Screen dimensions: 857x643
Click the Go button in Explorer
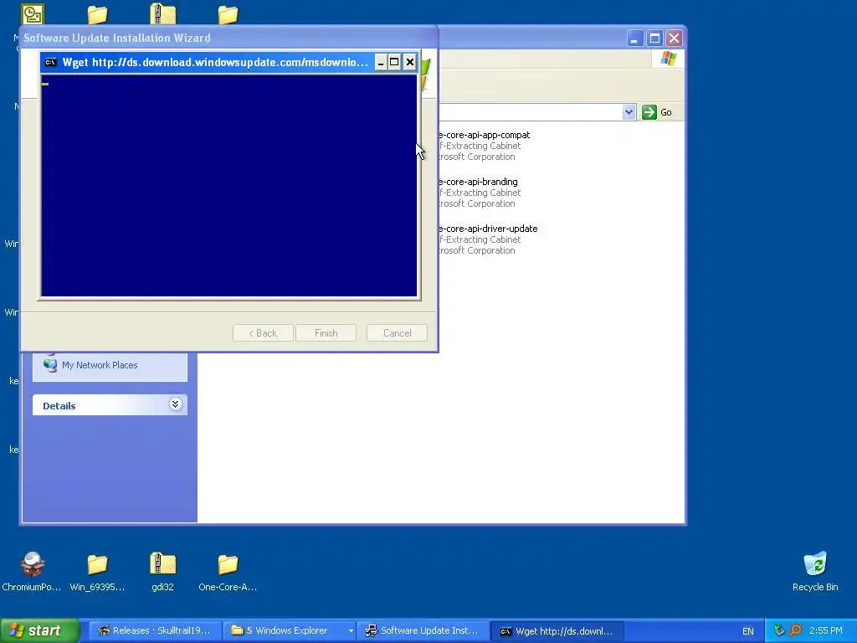click(657, 112)
